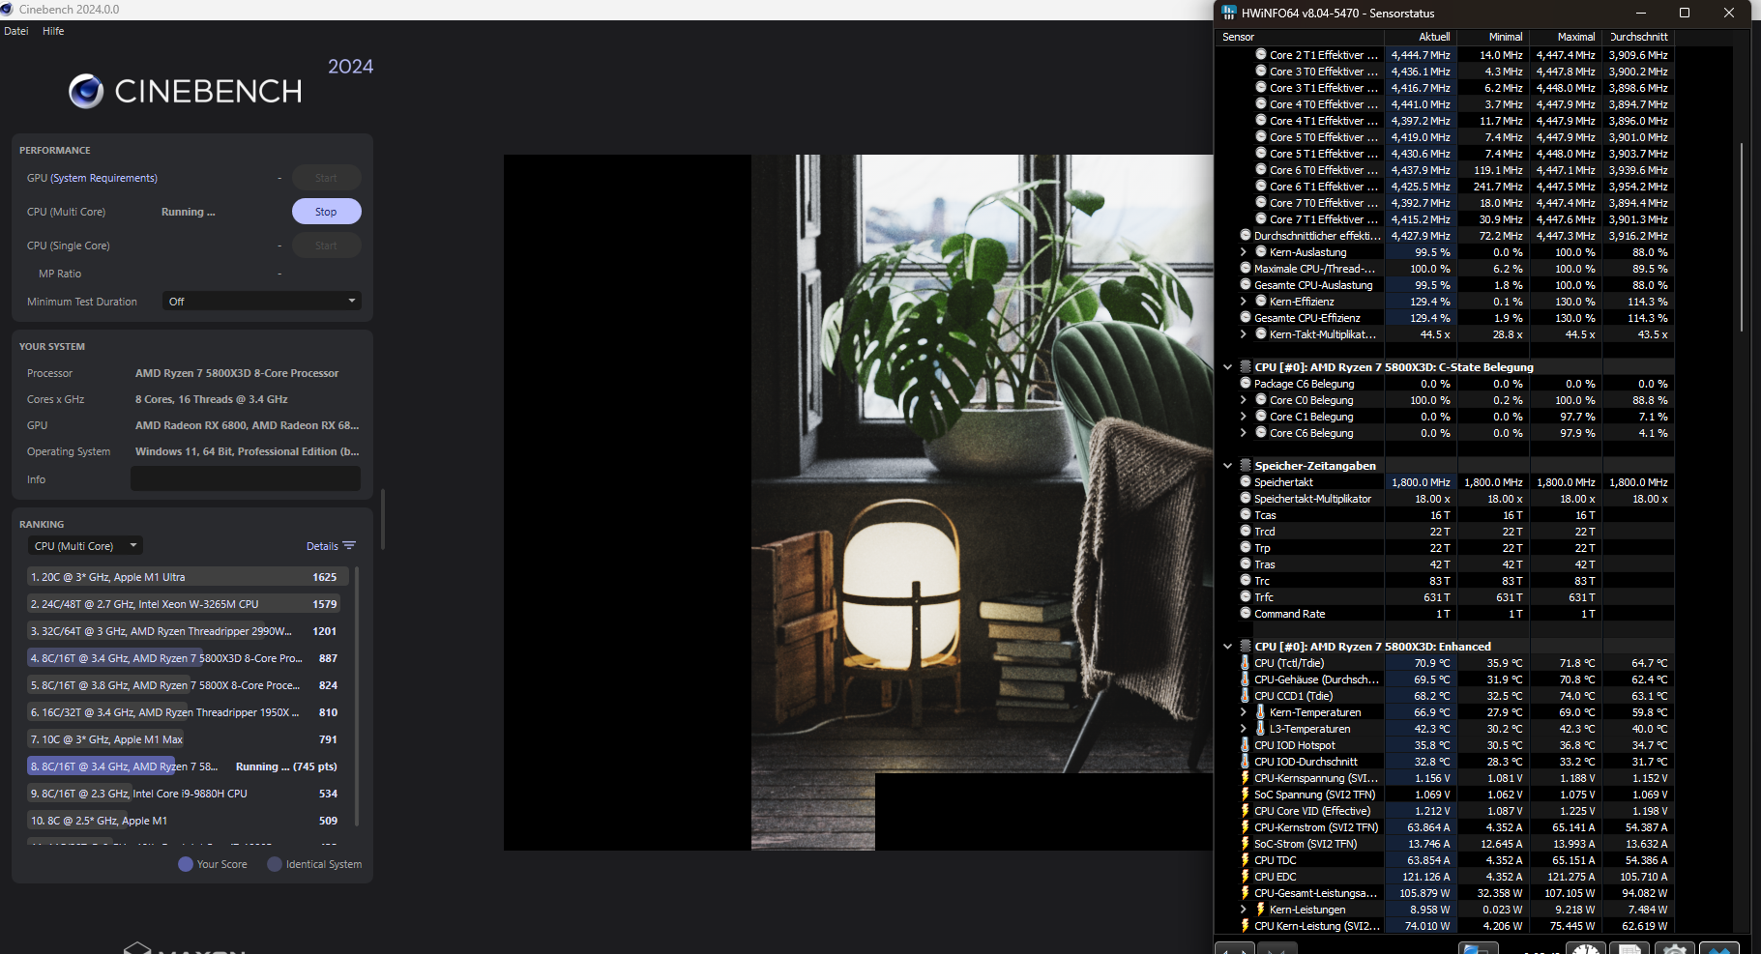1761x954 pixels.
Task: Click the clock icon beside Gesamte CPU-Effizienz
Action: pyautogui.click(x=1246, y=318)
